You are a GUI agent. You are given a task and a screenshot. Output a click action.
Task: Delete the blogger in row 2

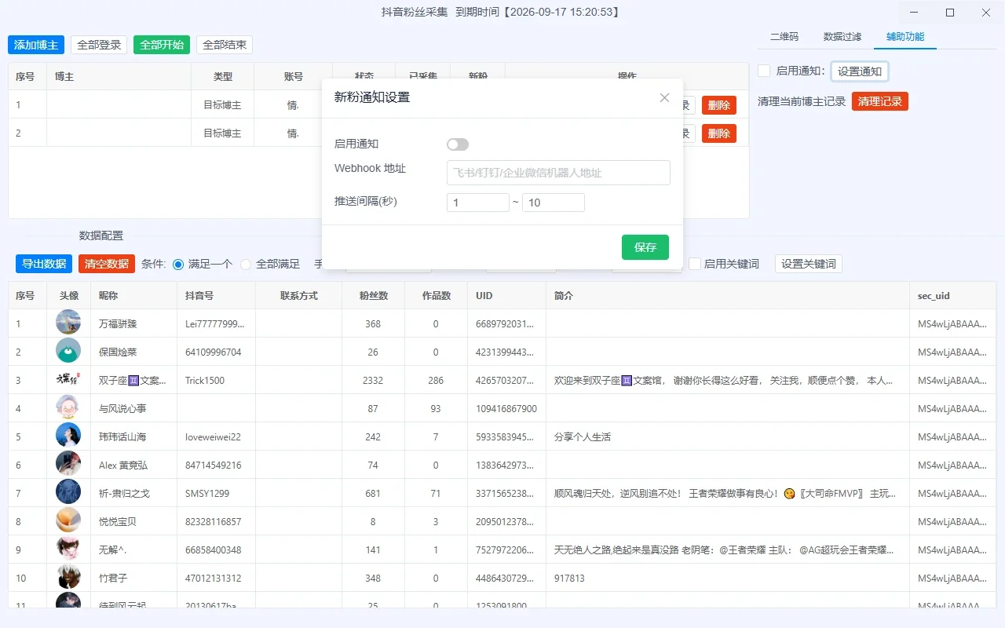point(719,133)
